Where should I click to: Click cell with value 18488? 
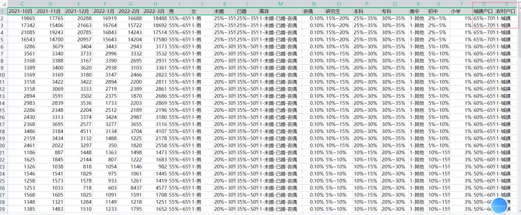[155, 19]
